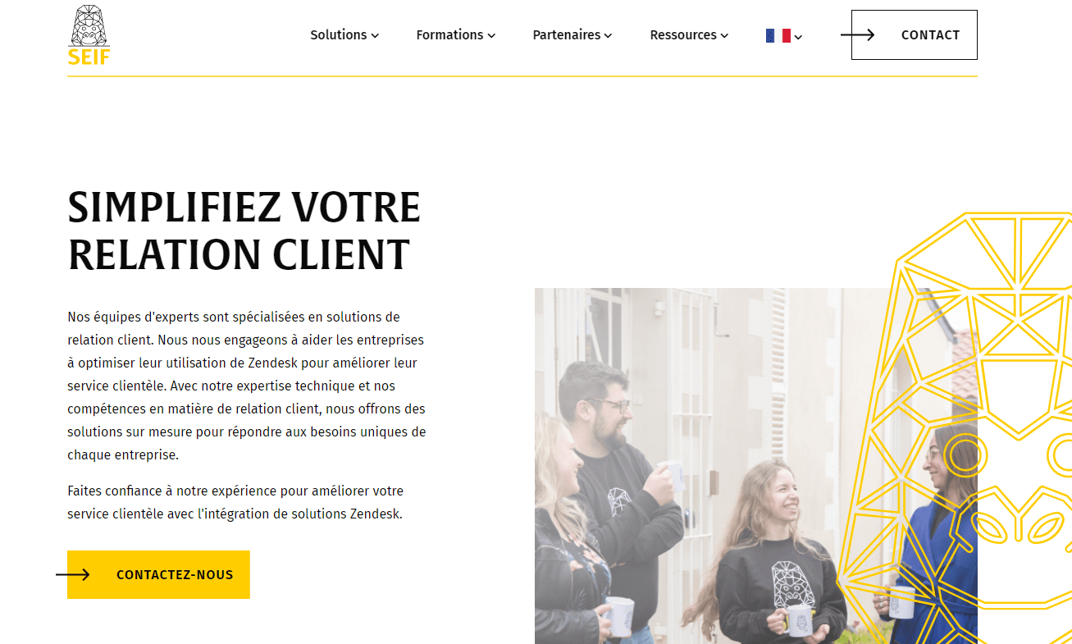The height and width of the screenshot is (644, 1072).
Task: Click the yellow SEIF text under the logo
Action: (89, 56)
